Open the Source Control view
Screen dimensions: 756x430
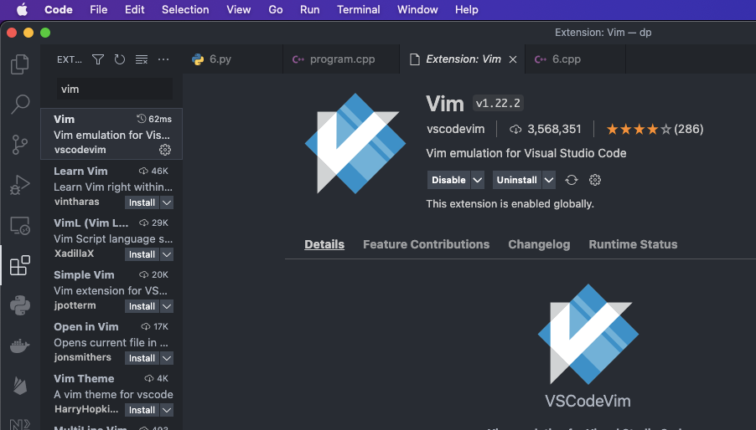point(20,144)
